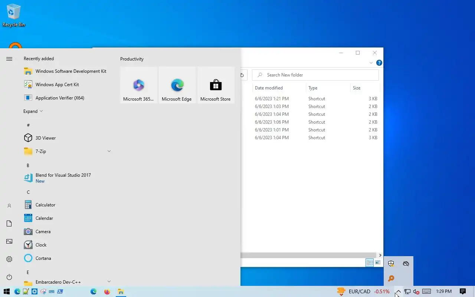Open network status tray icon

tap(407, 291)
